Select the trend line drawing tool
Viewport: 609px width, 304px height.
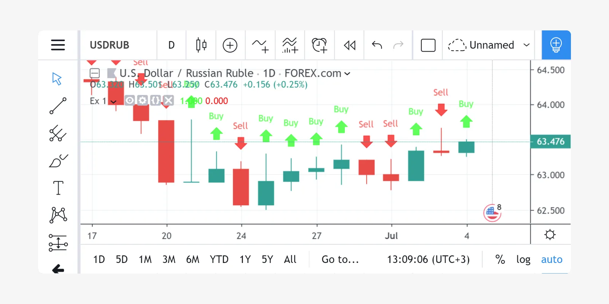[58, 106]
